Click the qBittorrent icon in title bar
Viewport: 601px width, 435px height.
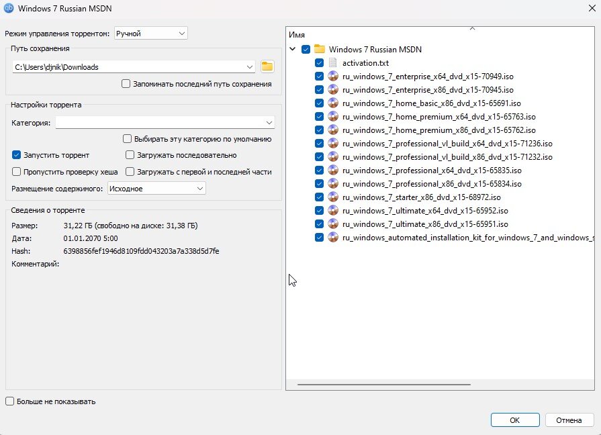coord(9,8)
